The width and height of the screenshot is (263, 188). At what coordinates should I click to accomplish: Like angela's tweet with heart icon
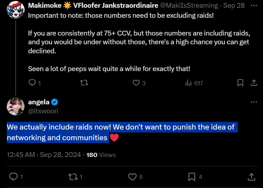132,177
